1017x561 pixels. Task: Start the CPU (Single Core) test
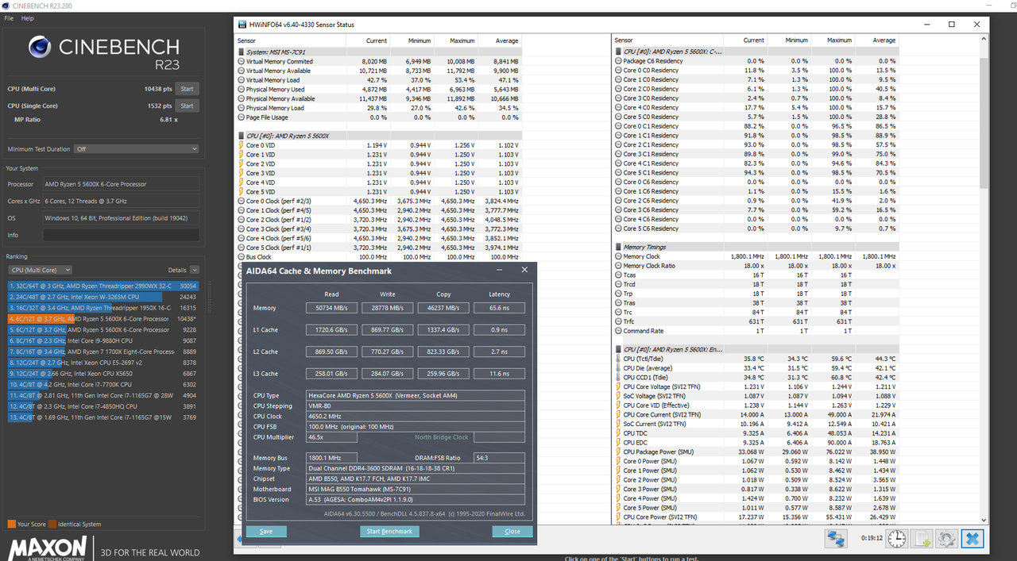coord(187,106)
